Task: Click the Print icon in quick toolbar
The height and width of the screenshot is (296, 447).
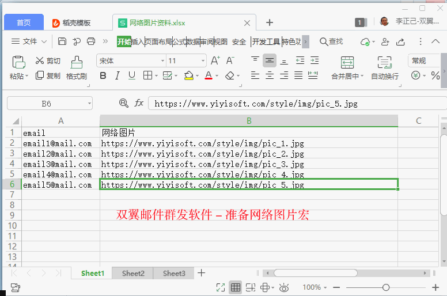Action: pos(91,41)
